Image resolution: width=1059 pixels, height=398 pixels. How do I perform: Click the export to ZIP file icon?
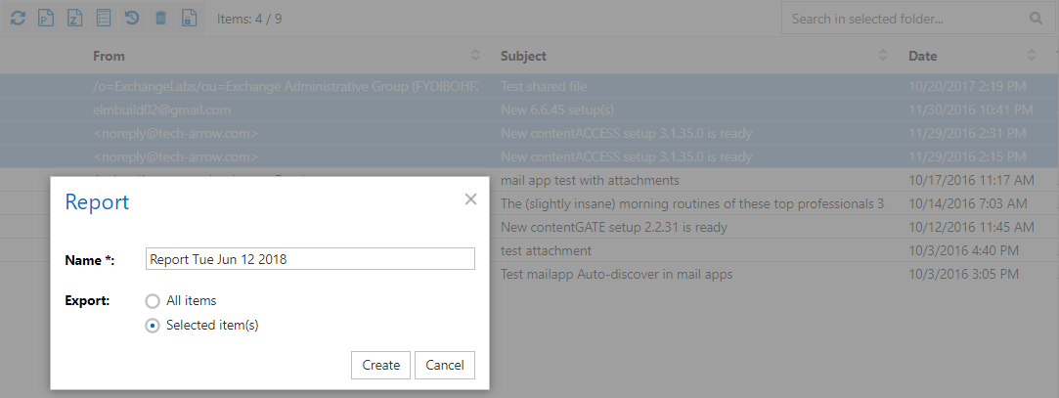click(x=74, y=19)
